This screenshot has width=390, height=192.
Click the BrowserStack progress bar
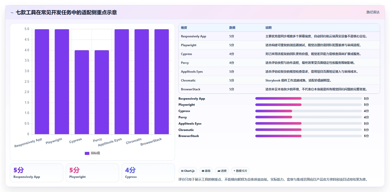(x=309, y=136)
